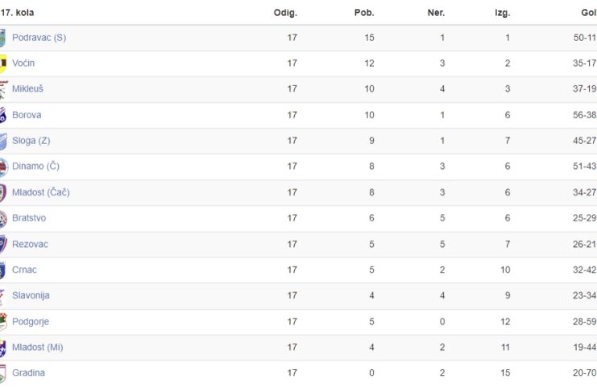597x391 pixels.
Task: Open the Crnac team link
Action: coord(24,270)
